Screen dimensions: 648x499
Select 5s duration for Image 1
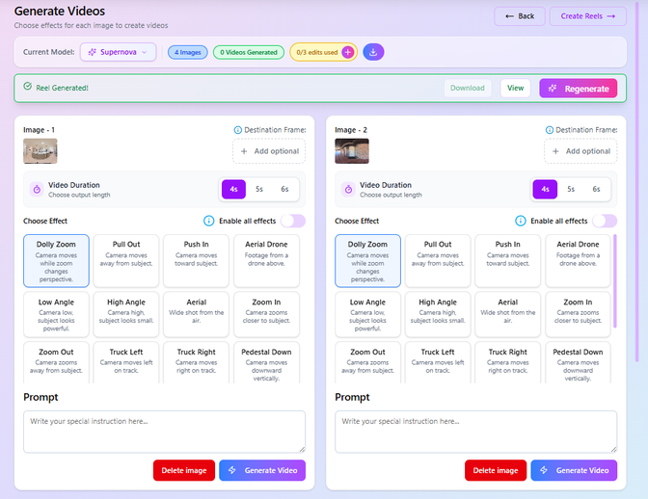tap(259, 189)
